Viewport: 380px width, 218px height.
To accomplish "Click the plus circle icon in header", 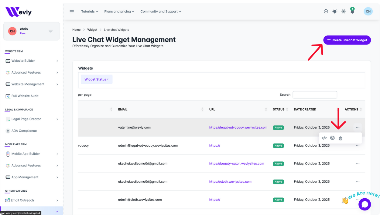I will [326, 12].
